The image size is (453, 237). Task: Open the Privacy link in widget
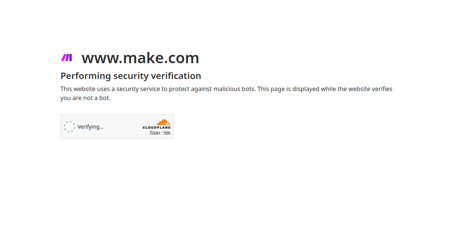click(x=155, y=132)
